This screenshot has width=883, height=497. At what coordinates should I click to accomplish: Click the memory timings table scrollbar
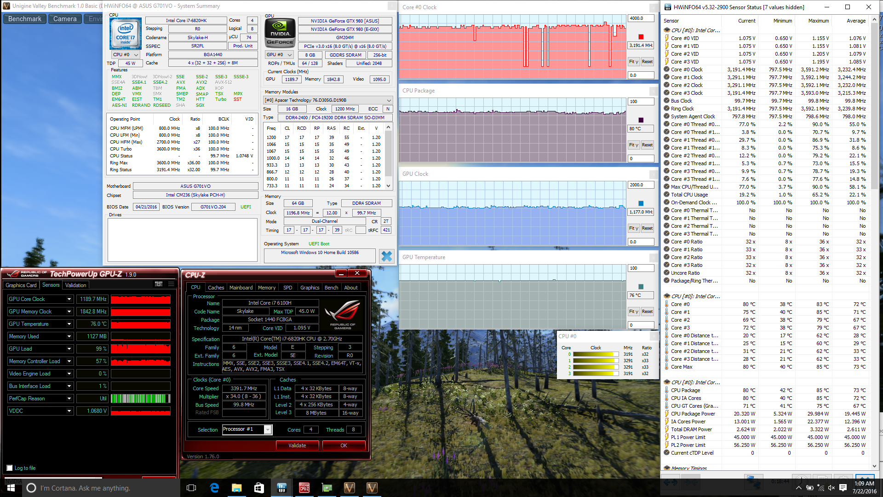point(389,156)
